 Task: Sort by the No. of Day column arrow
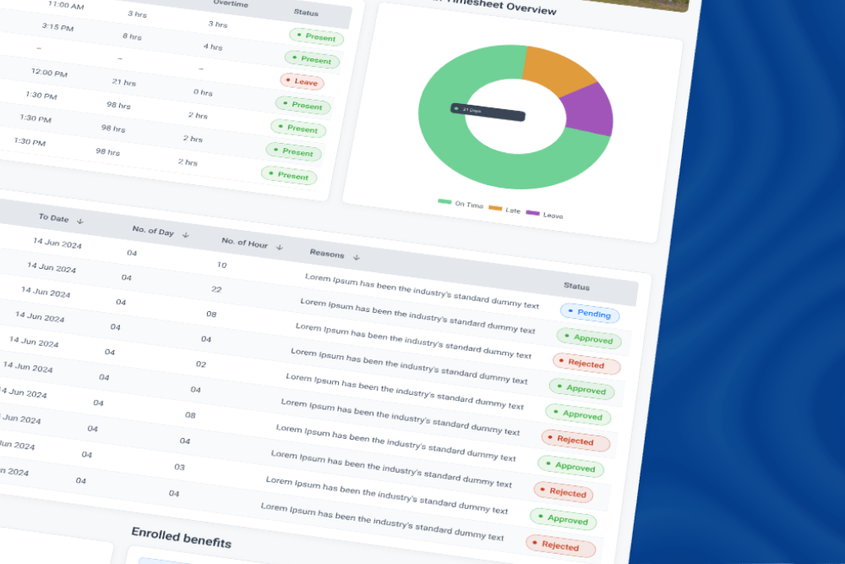click(x=186, y=235)
